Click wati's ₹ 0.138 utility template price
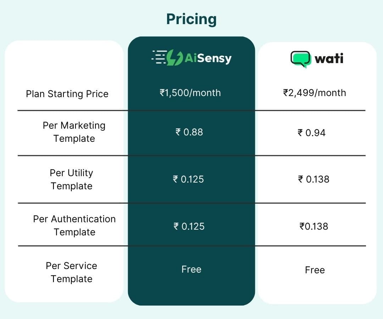The width and height of the screenshot is (383, 319). coord(313,179)
